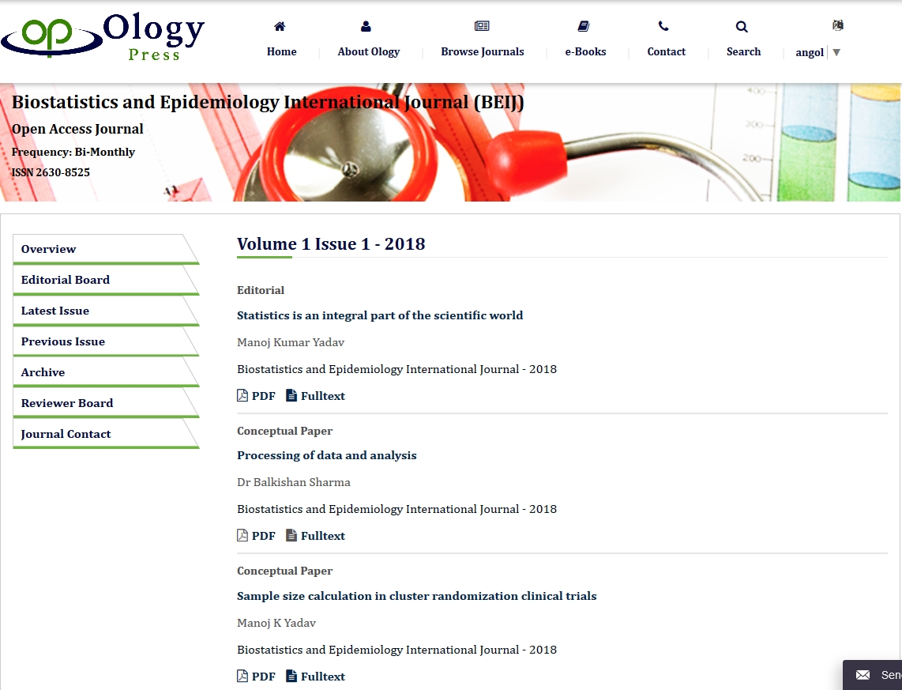Click PDF link text for Statistics editorial

(x=264, y=396)
